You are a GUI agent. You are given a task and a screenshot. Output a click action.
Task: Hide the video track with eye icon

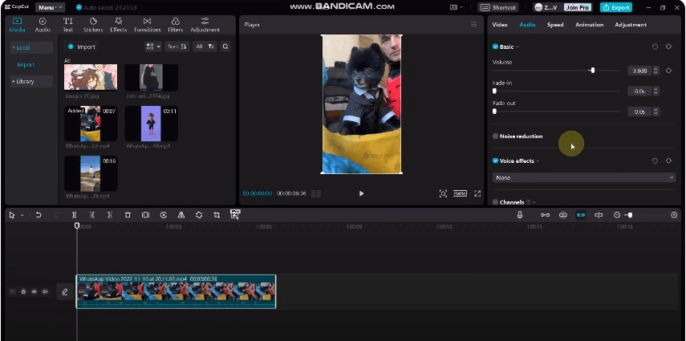coord(35,291)
